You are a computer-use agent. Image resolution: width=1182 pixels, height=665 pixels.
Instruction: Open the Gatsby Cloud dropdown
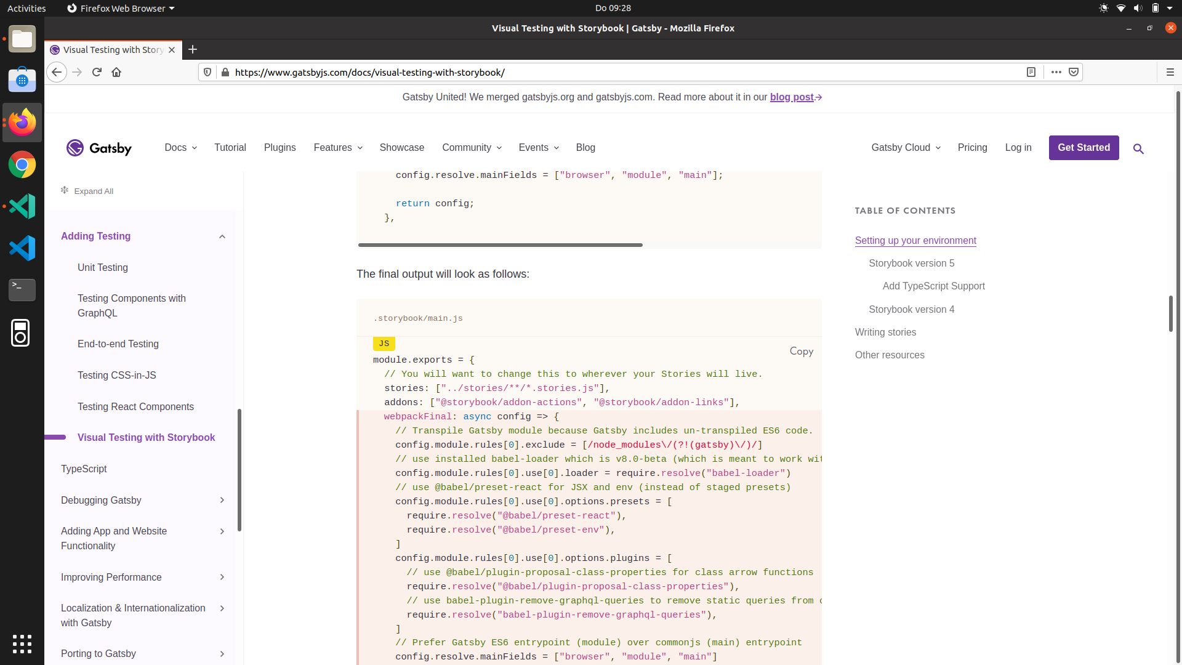pos(905,148)
